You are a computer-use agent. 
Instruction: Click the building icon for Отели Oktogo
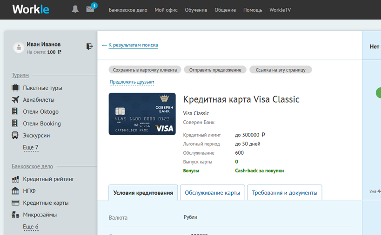click(x=15, y=111)
